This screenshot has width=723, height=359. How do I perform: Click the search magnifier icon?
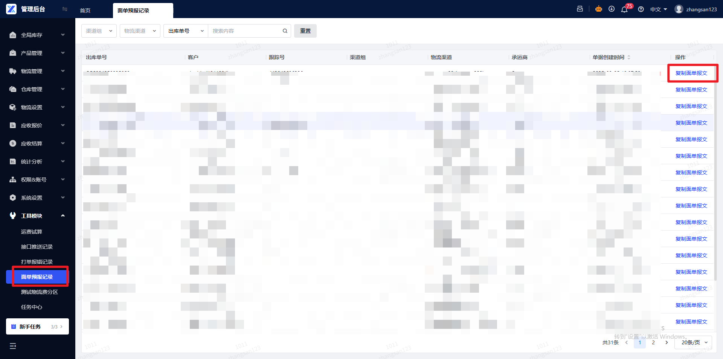click(x=285, y=31)
